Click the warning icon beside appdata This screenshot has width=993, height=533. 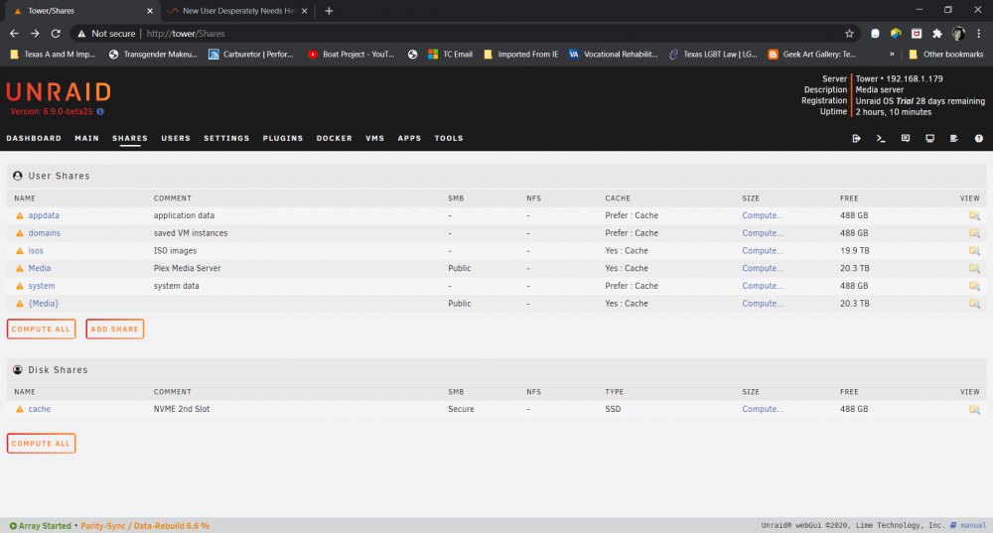click(20, 215)
